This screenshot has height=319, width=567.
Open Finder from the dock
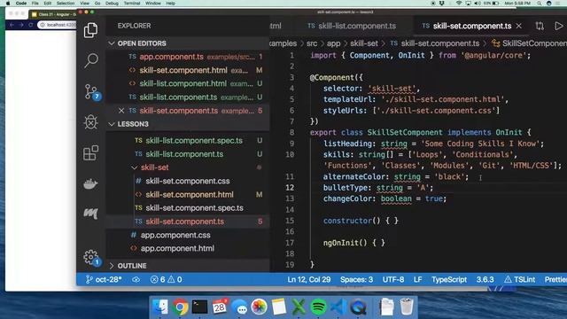click(160, 307)
